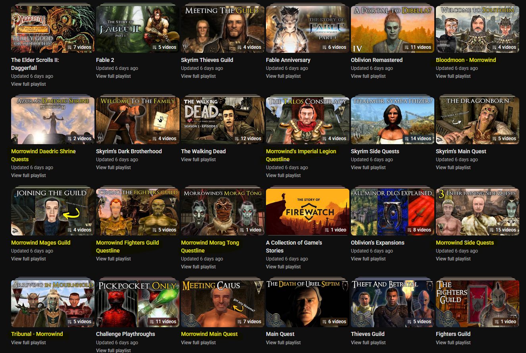Viewport: 526px width, 353px height.
Task: Open the Meeting The Guild thumbnail
Action: point(222,29)
